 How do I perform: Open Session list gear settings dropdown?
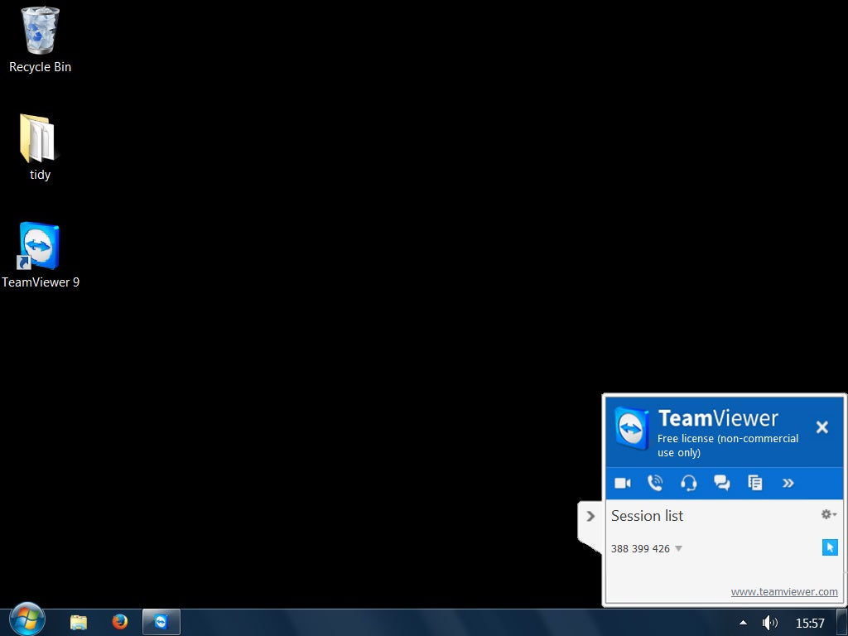[x=828, y=514]
